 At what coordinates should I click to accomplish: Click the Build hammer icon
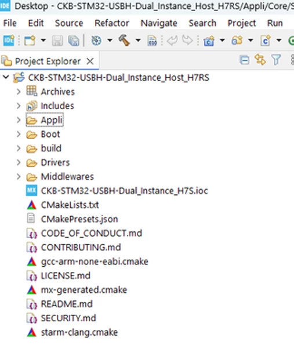124,41
